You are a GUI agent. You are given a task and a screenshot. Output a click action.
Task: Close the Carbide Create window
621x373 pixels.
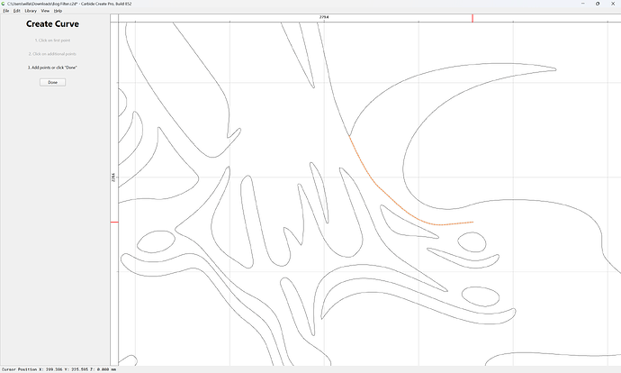(x=613, y=4)
